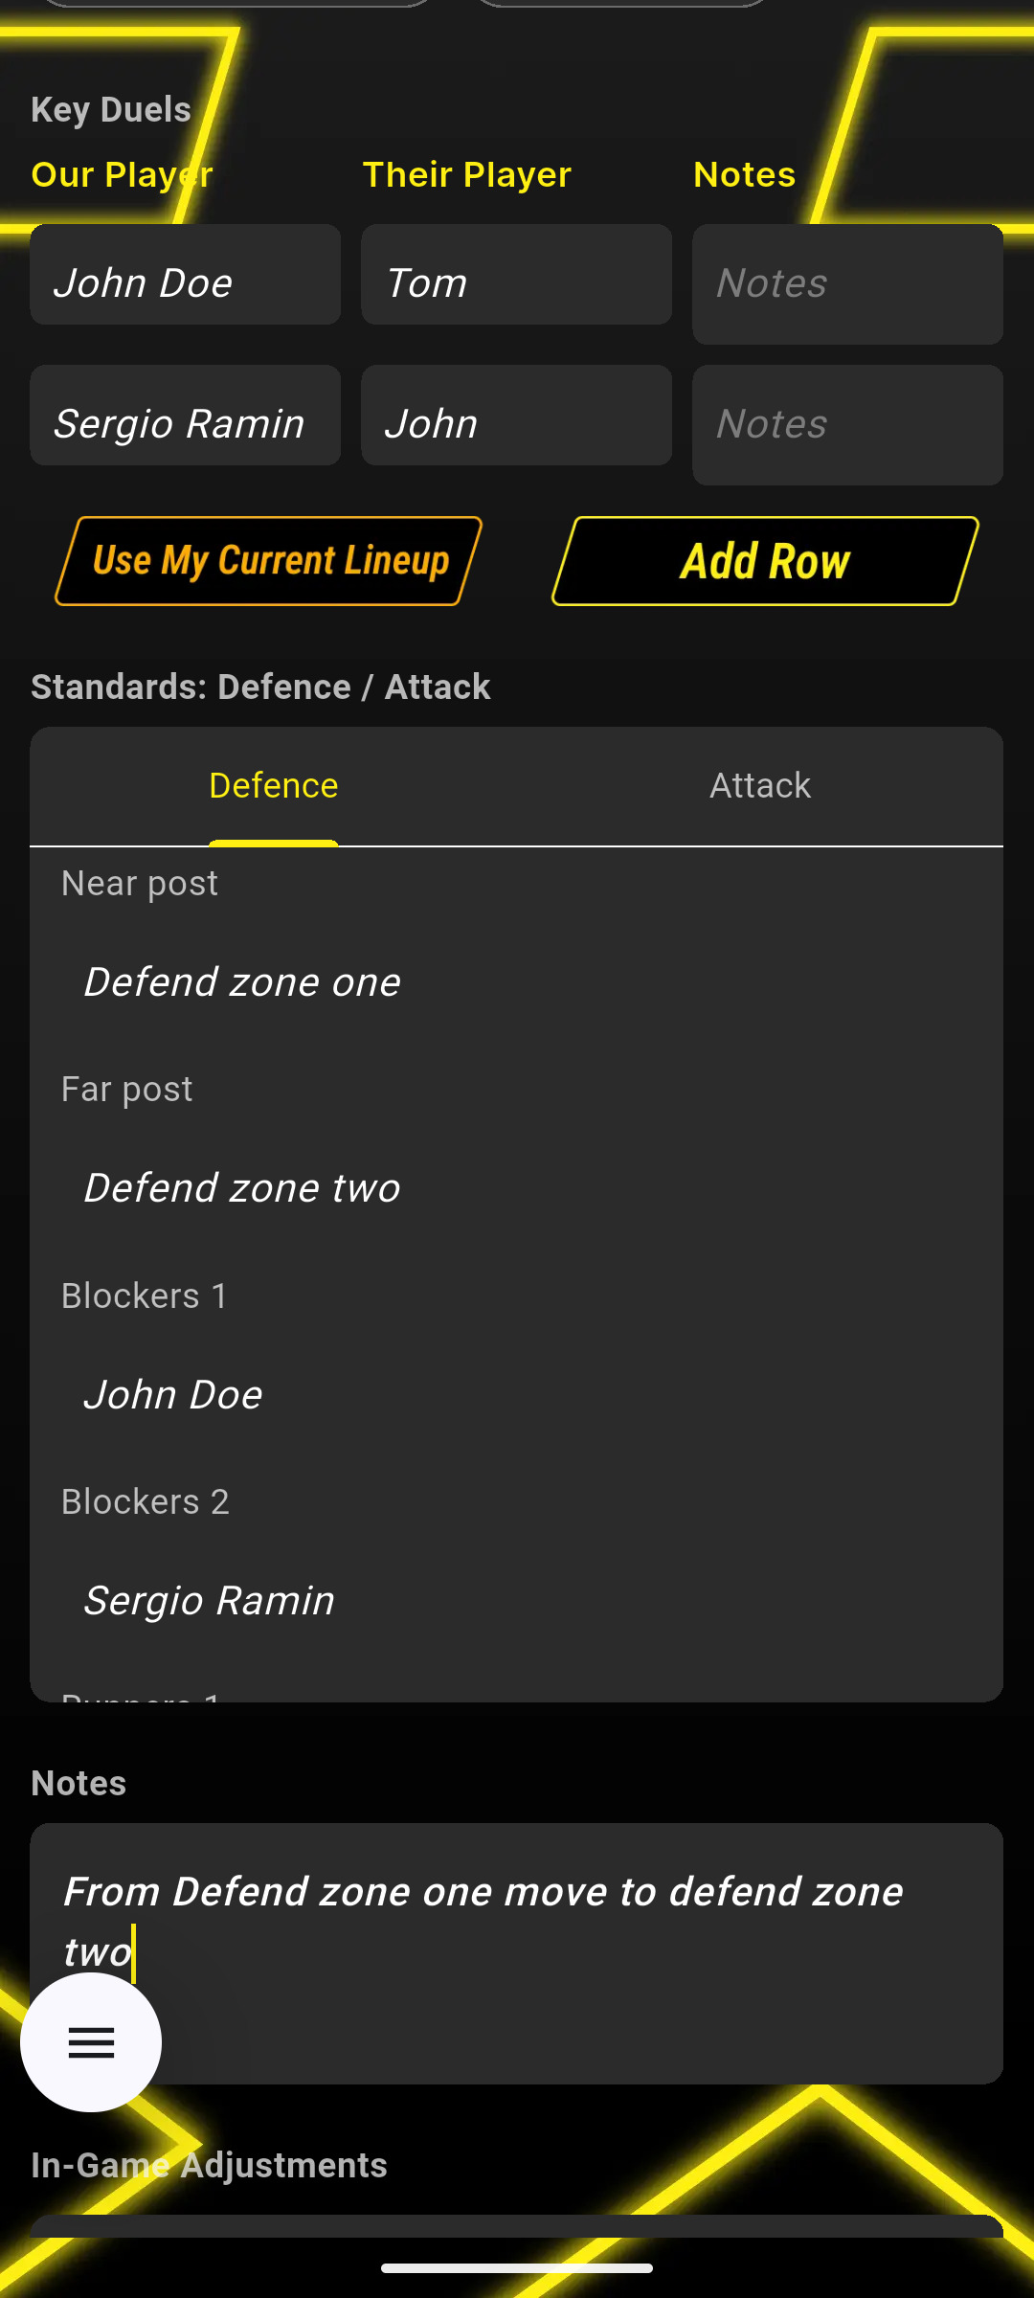This screenshot has height=2298, width=1034.
Task: Tap Use My Current Lineup button
Action: (x=269, y=561)
